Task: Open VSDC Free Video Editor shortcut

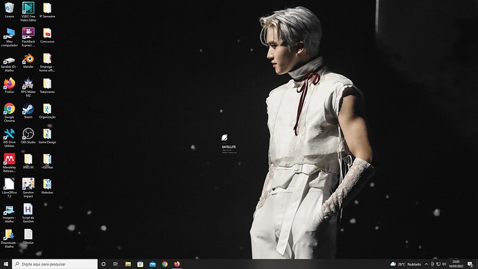Action: point(28,12)
